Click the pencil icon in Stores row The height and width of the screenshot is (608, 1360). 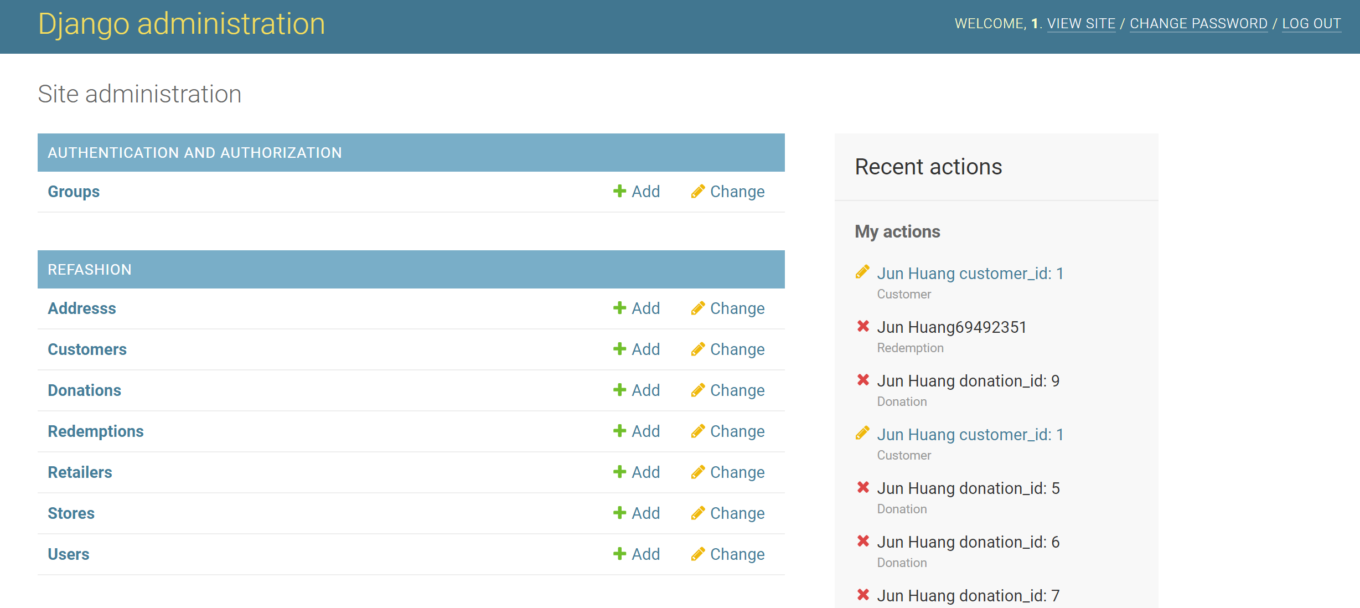coord(697,513)
